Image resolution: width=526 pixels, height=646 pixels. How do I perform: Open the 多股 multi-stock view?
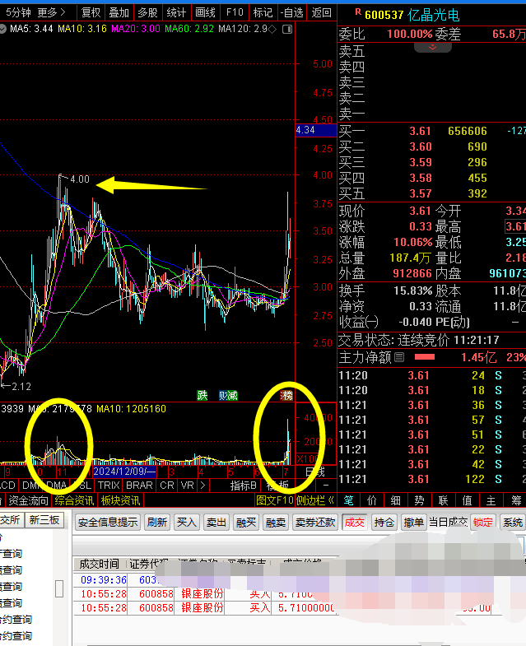pos(147,13)
